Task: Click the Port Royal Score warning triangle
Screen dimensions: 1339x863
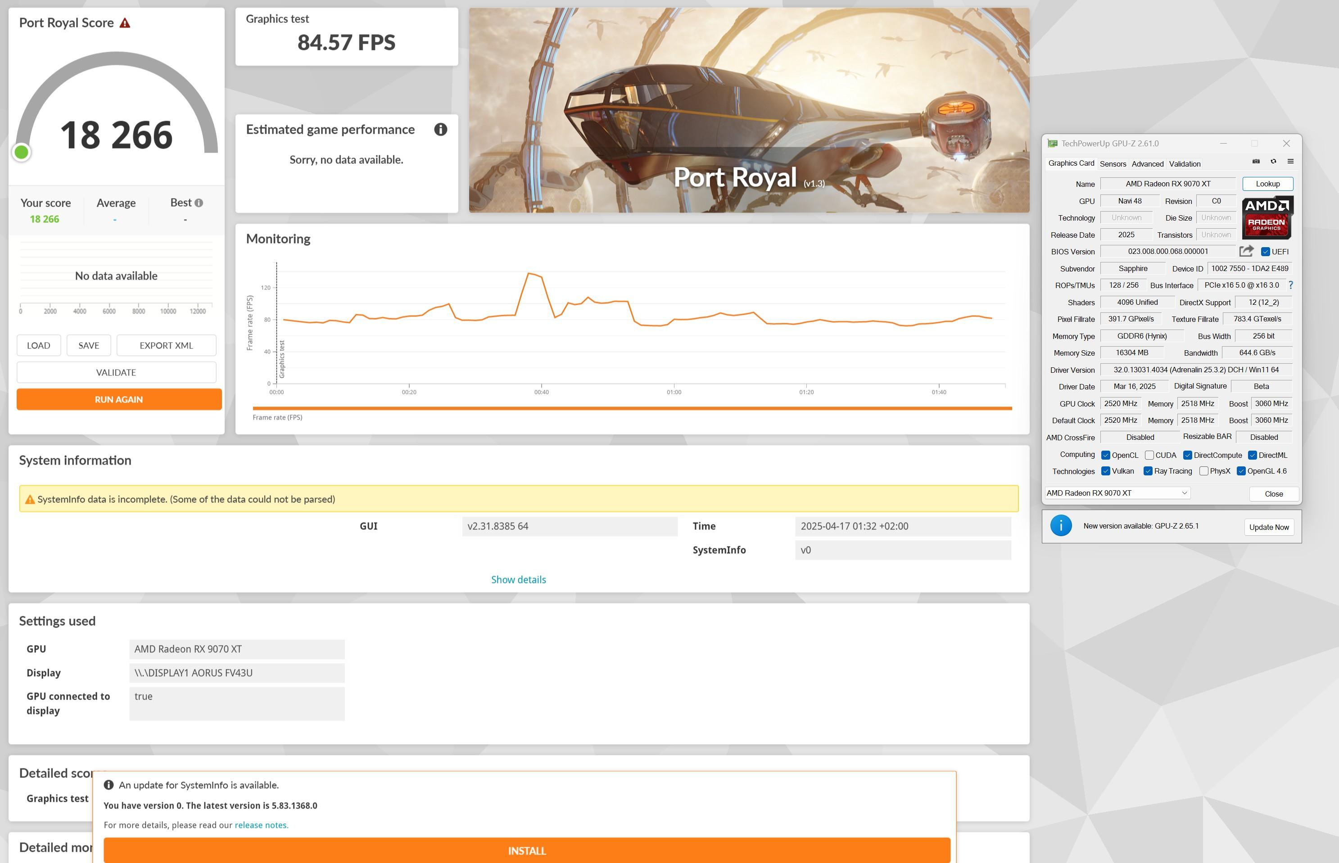Action: [x=125, y=23]
